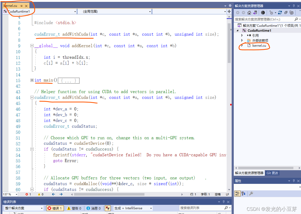Toggle the 消息 0 messages filter button

pos(94,208)
